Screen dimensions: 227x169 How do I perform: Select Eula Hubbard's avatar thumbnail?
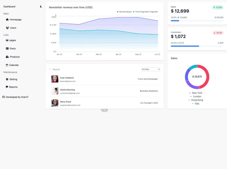55,79
